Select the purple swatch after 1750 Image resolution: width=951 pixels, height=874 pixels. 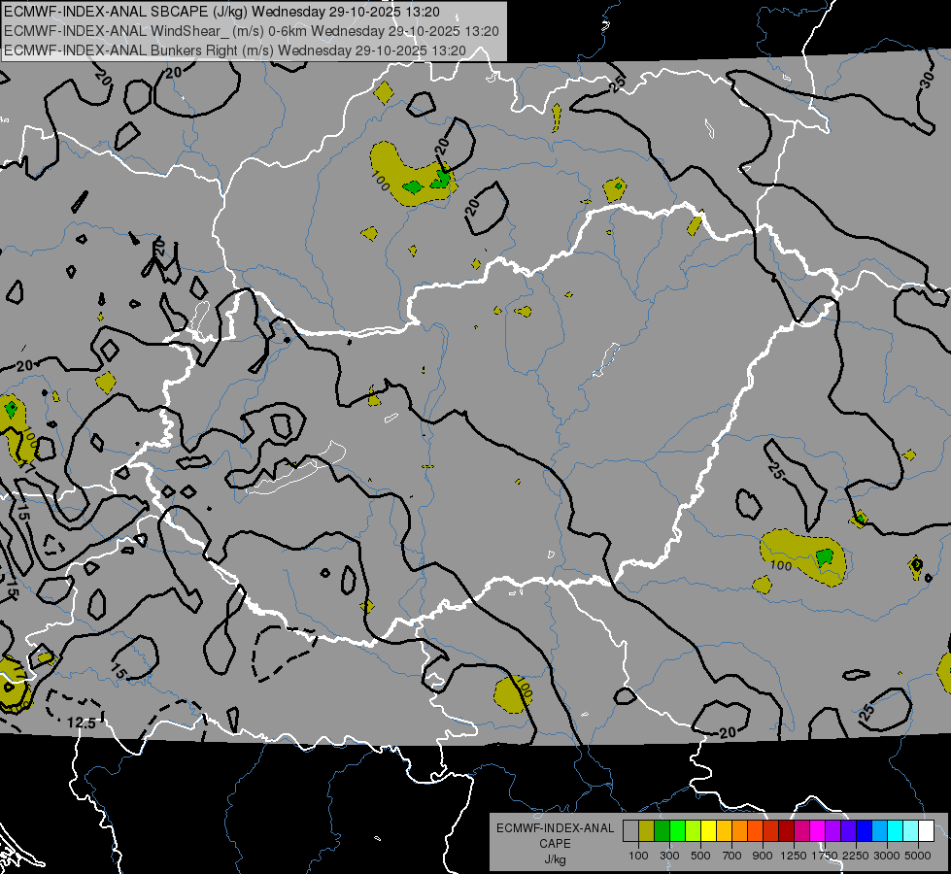(833, 831)
